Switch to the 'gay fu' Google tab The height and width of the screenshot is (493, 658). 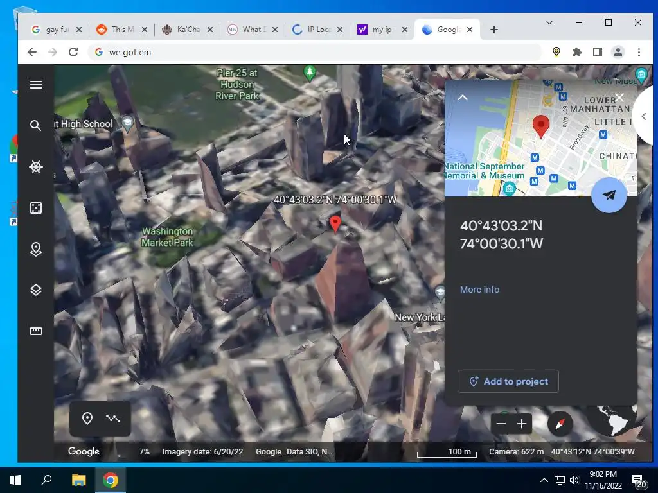[52, 30]
